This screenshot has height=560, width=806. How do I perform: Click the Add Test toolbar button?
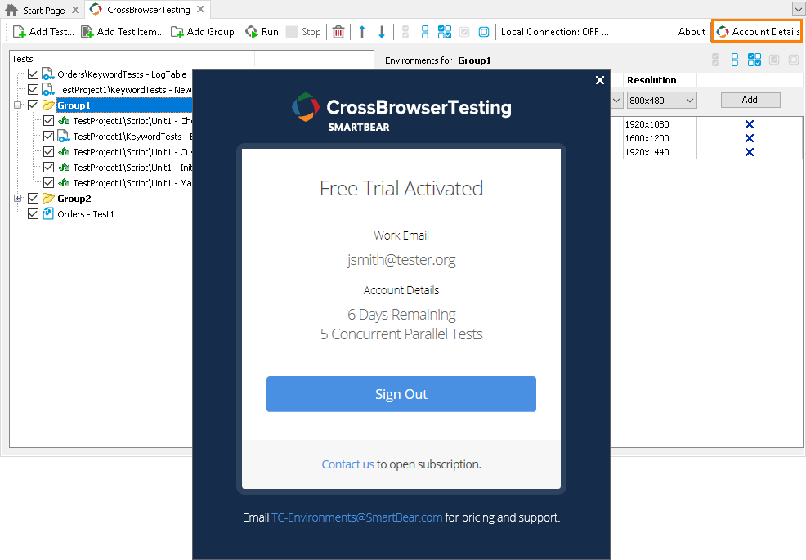pos(43,32)
